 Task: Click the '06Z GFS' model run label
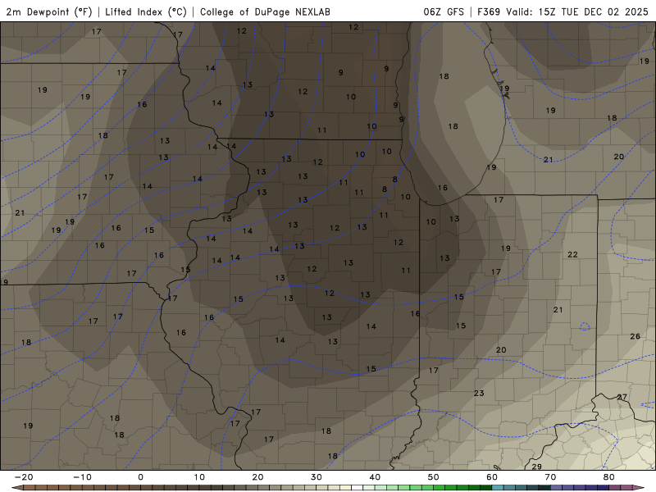pyautogui.click(x=444, y=11)
